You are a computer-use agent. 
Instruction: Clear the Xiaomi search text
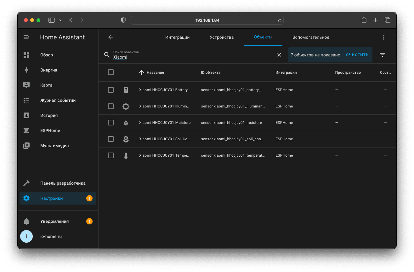(279, 55)
